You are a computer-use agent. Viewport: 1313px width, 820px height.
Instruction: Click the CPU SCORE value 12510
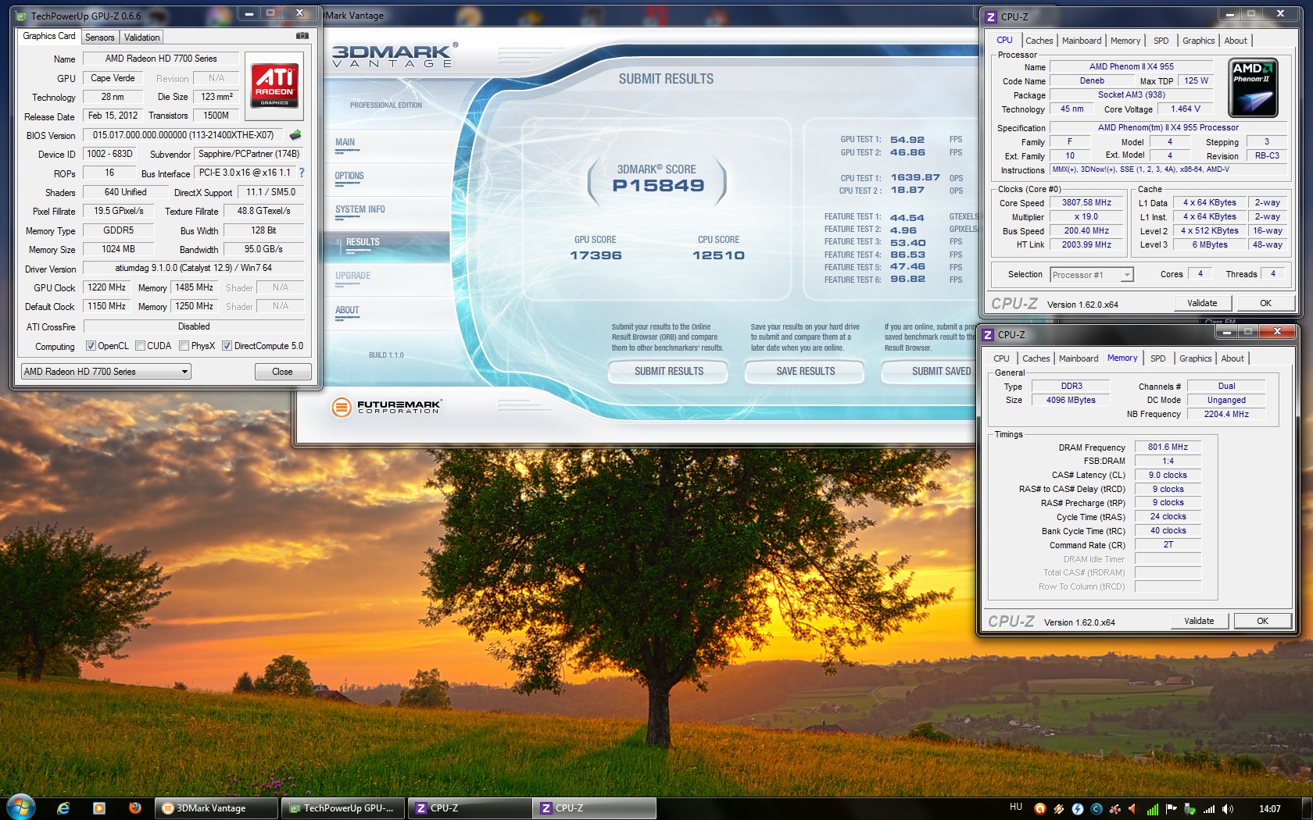[x=718, y=255]
